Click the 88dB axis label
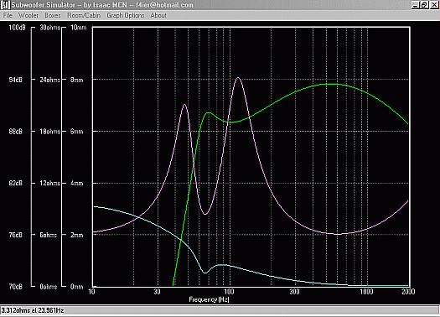440x317 pixels. pos(15,132)
